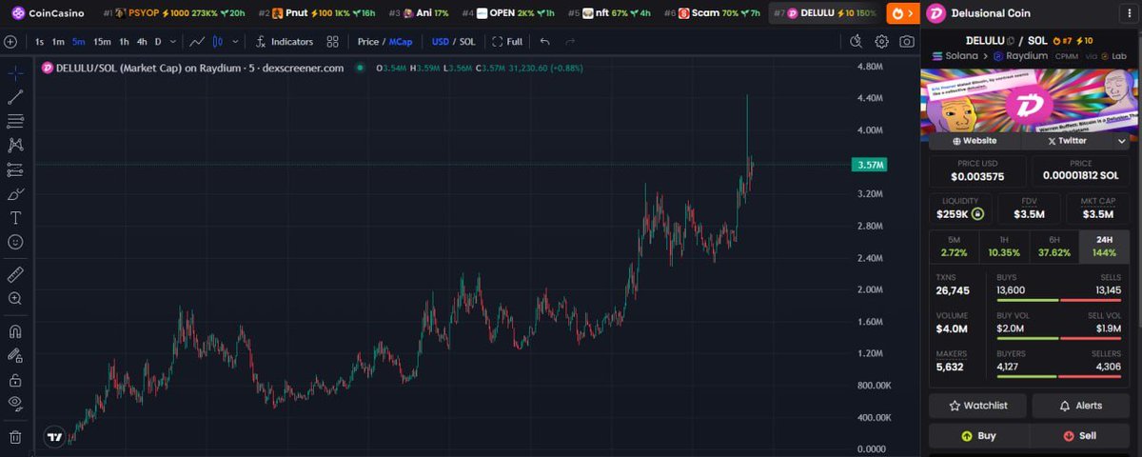Open the token Twitter link
This screenshot has height=457, width=1142.
pos(1067,140)
